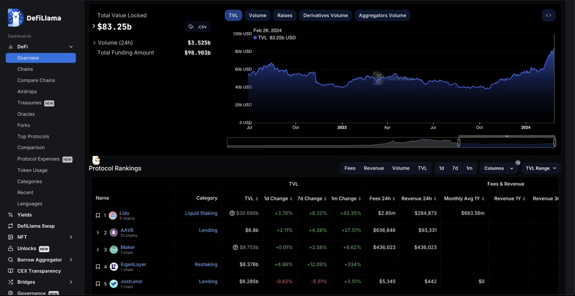Image resolution: width=575 pixels, height=296 pixels.
Task: Toggle the TVL chart metric
Action: [x=233, y=15]
